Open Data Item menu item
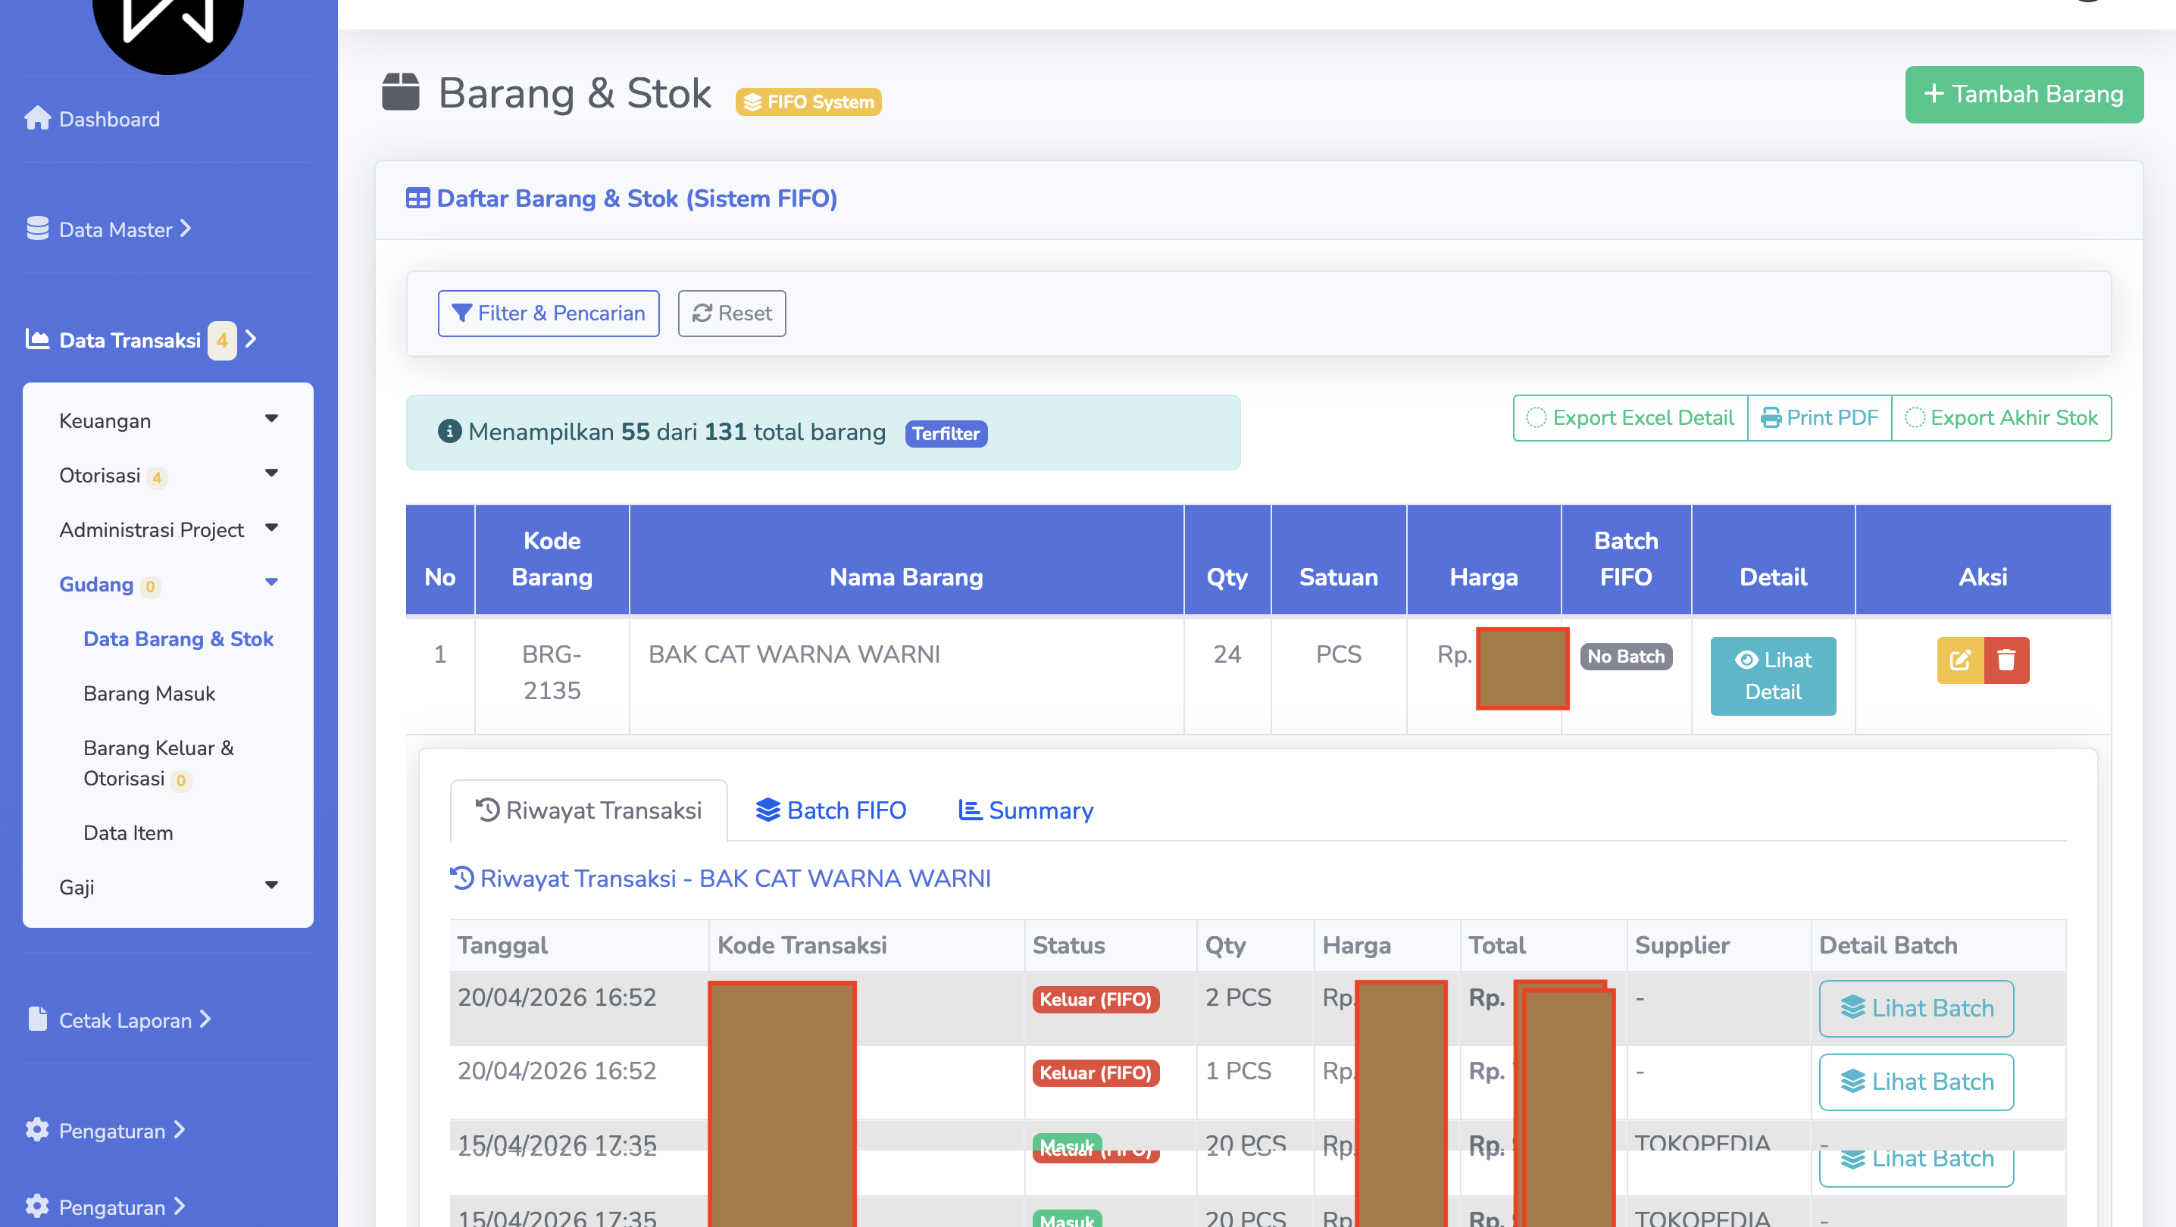This screenshot has height=1227, width=2176. pyautogui.click(x=128, y=832)
